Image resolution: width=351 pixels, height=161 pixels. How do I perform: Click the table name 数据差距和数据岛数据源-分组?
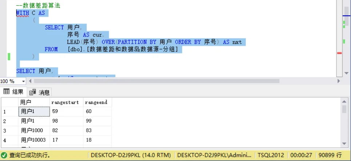[x=133, y=49]
